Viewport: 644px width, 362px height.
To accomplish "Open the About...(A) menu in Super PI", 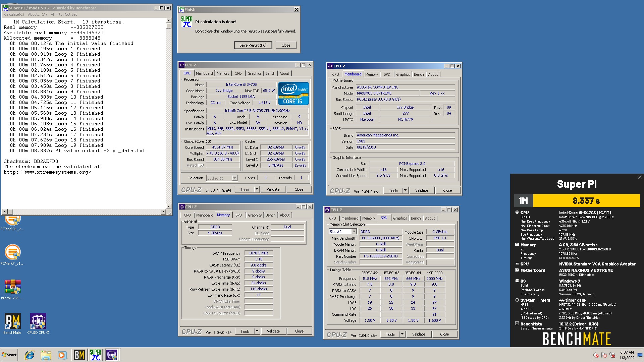I will [37, 14].
